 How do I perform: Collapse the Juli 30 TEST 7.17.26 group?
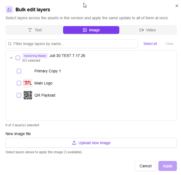coord(11,58)
